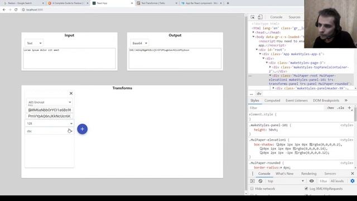This screenshot has height=201, width=357.
Task: Open the What's New drawer tab
Action: pos(284,174)
